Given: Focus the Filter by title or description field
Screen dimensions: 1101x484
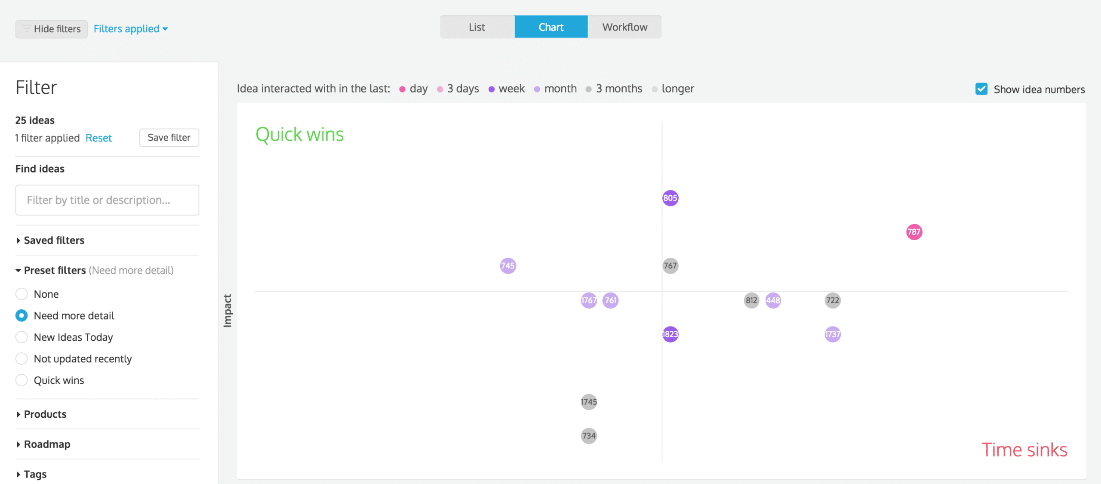Looking at the screenshot, I should pyautogui.click(x=107, y=200).
